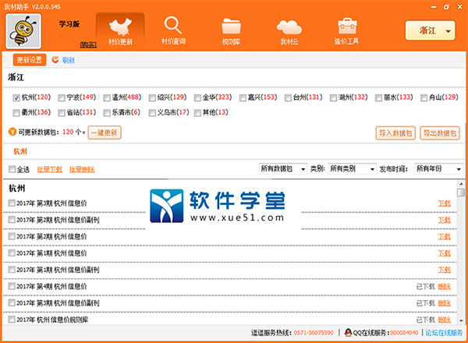Screen dimensions: 468x343
Task: Check 2017年 杭州 信息价规则库 checkbox
Action: [12, 320]
